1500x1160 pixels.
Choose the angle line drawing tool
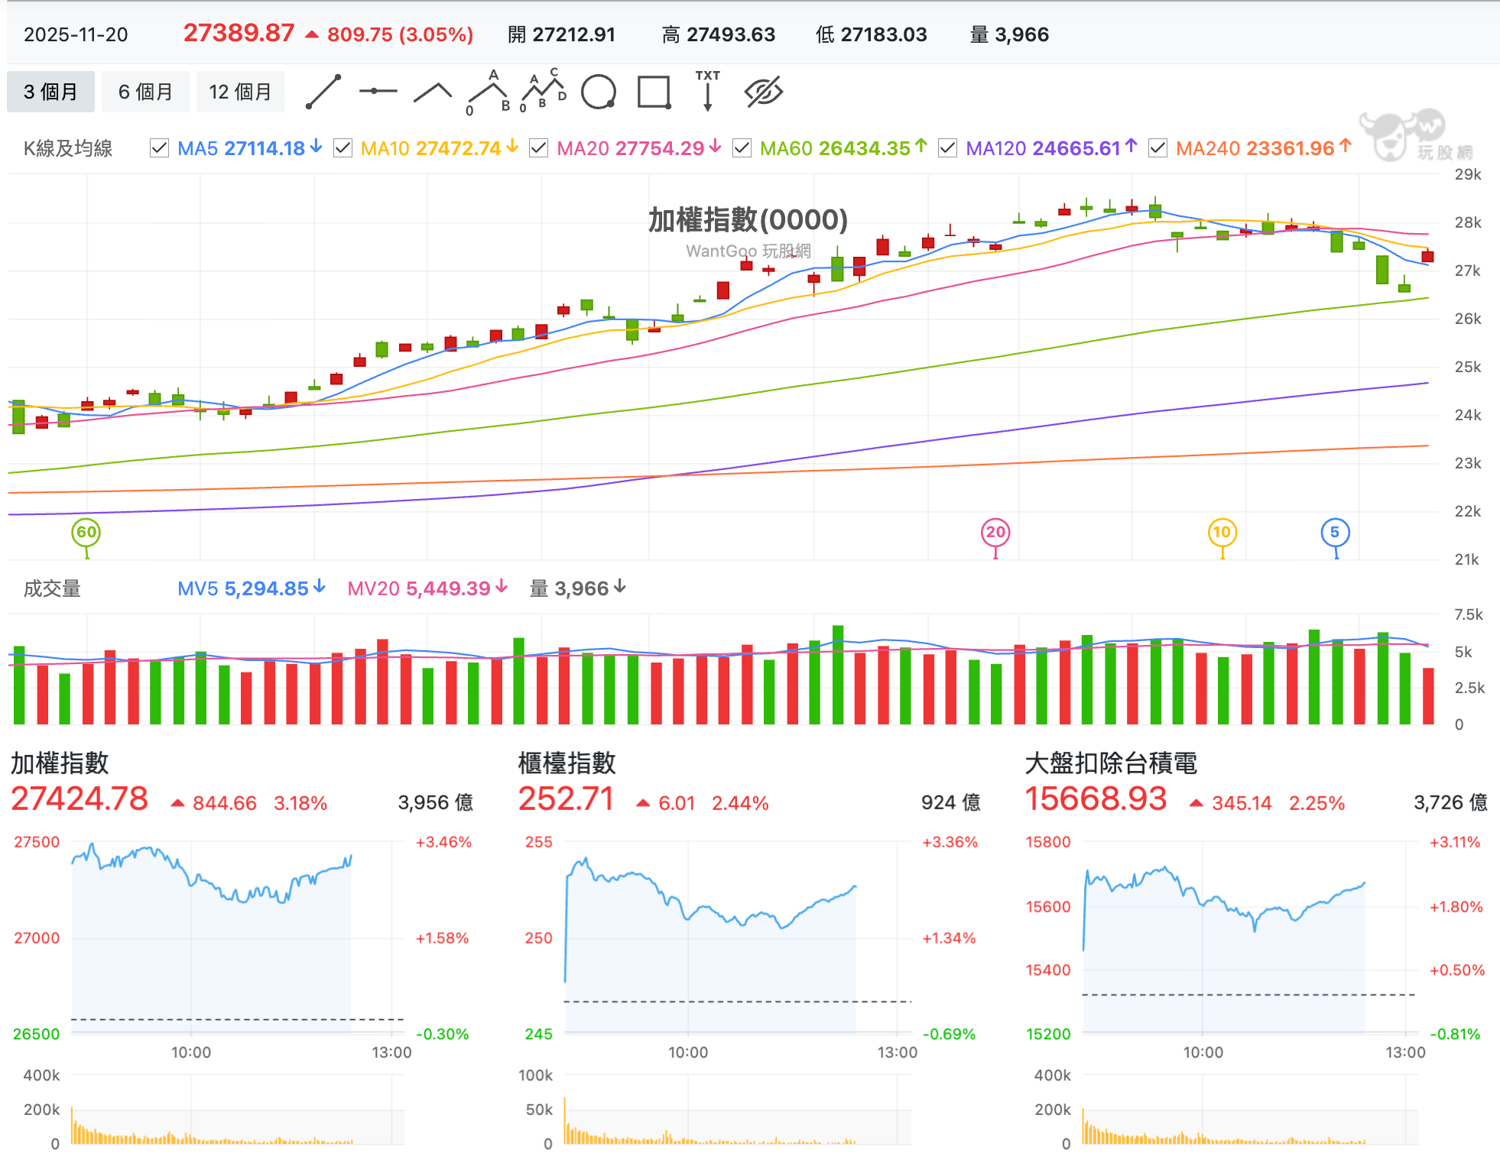point(433,92)
